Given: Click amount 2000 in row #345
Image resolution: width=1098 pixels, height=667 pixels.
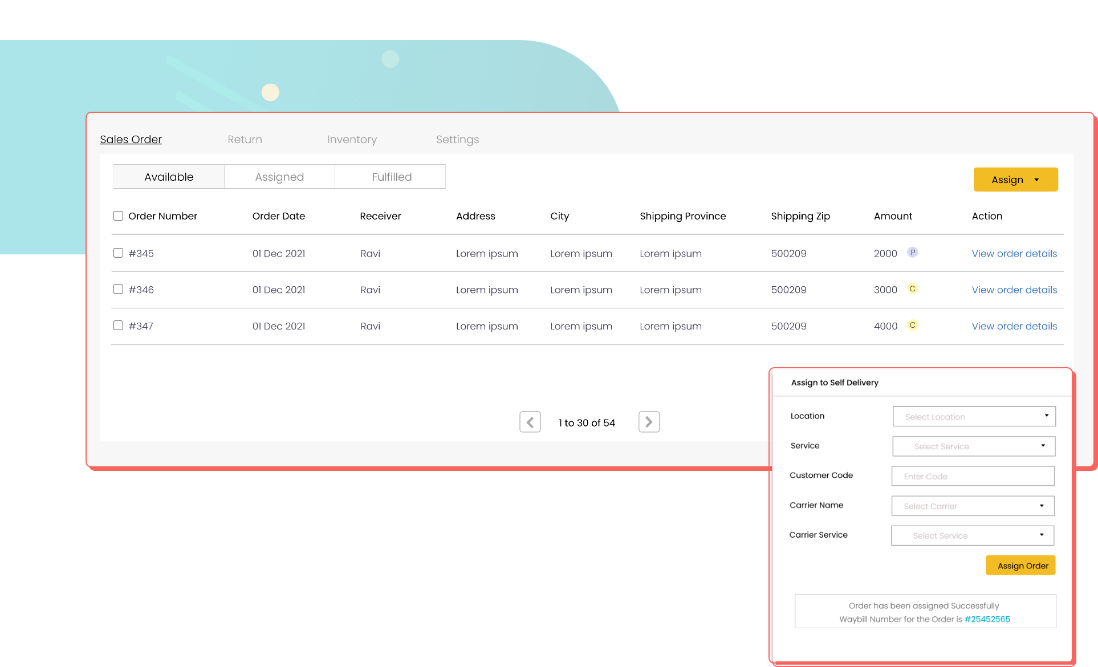Looking at the screenshot, I should tap(885, 253).
